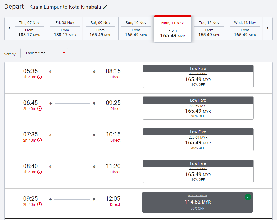The image size is (277, 220).
Task: Pick the Tue, 12 Nov date tab
Action: pos(209,29)
